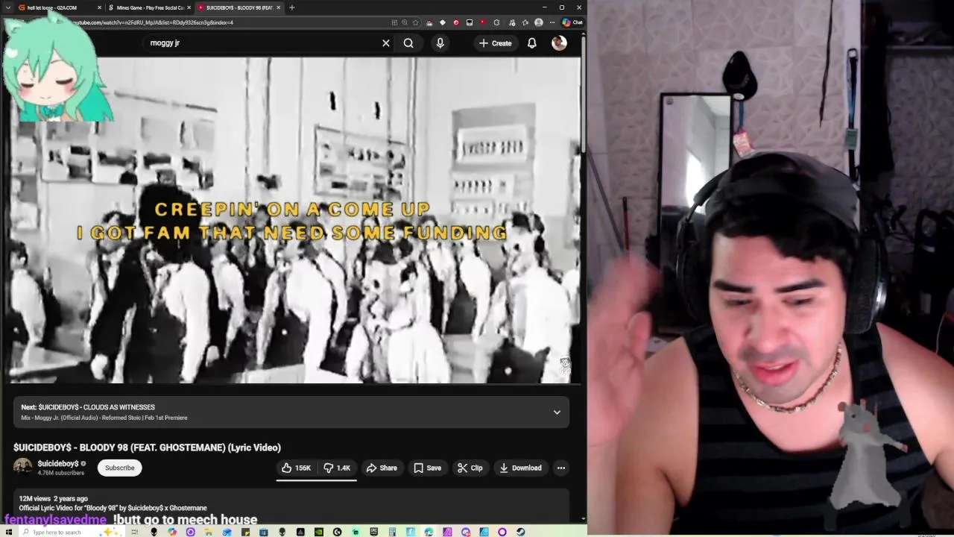Open File Explorer on the taskbar
Viewport: 954px width, 537px height.
(209, 532)
